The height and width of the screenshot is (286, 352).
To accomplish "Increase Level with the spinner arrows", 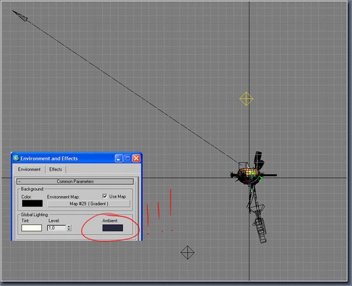I will [69, 227].
